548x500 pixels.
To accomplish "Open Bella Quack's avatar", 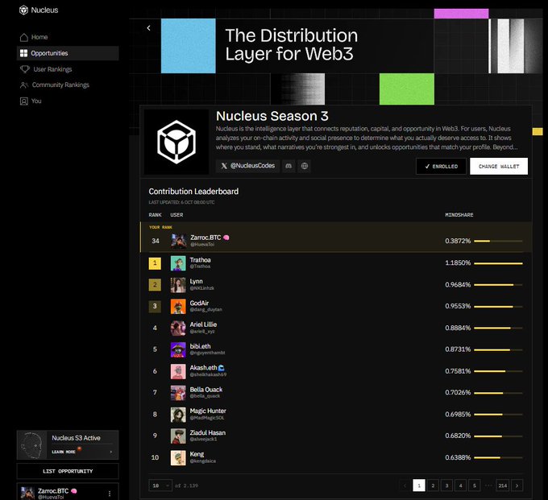I will point(178,393).
